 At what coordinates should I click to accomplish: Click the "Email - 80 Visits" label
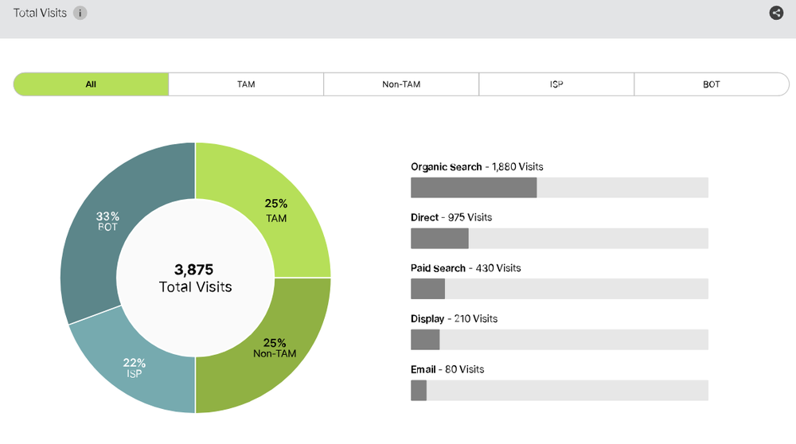point(447,369)
